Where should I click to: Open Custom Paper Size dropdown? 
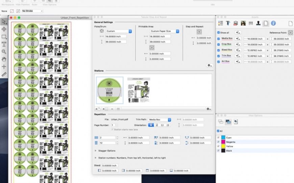click(x=165, y=31)
